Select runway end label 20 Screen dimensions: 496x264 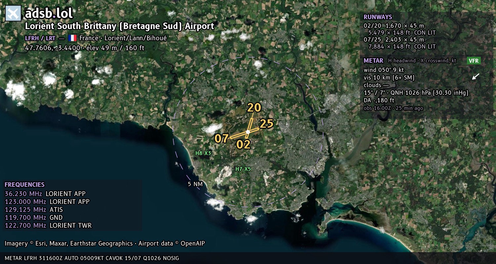tap(254, 108)
